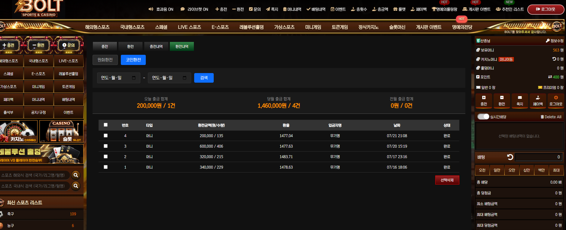Click the power logout icon in user panel
The width and height of the screenshot is (566, 230).
556,98
